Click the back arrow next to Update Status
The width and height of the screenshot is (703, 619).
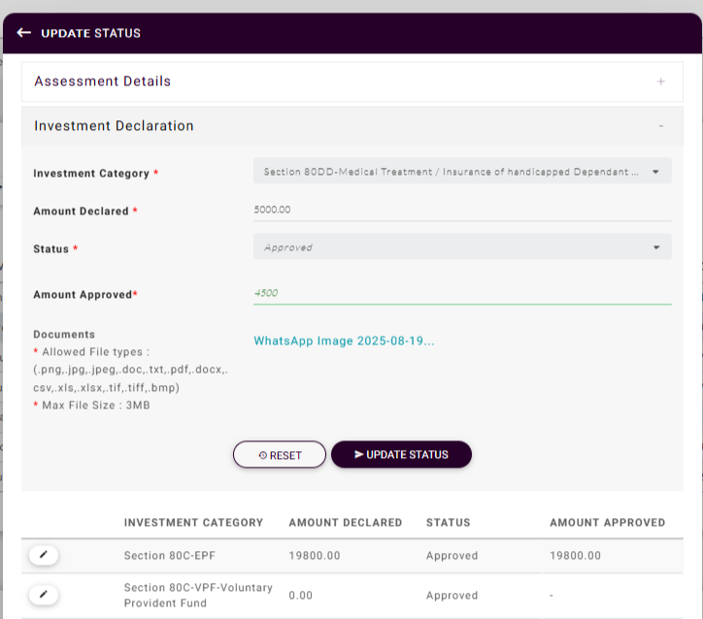[x=24, y=33]
